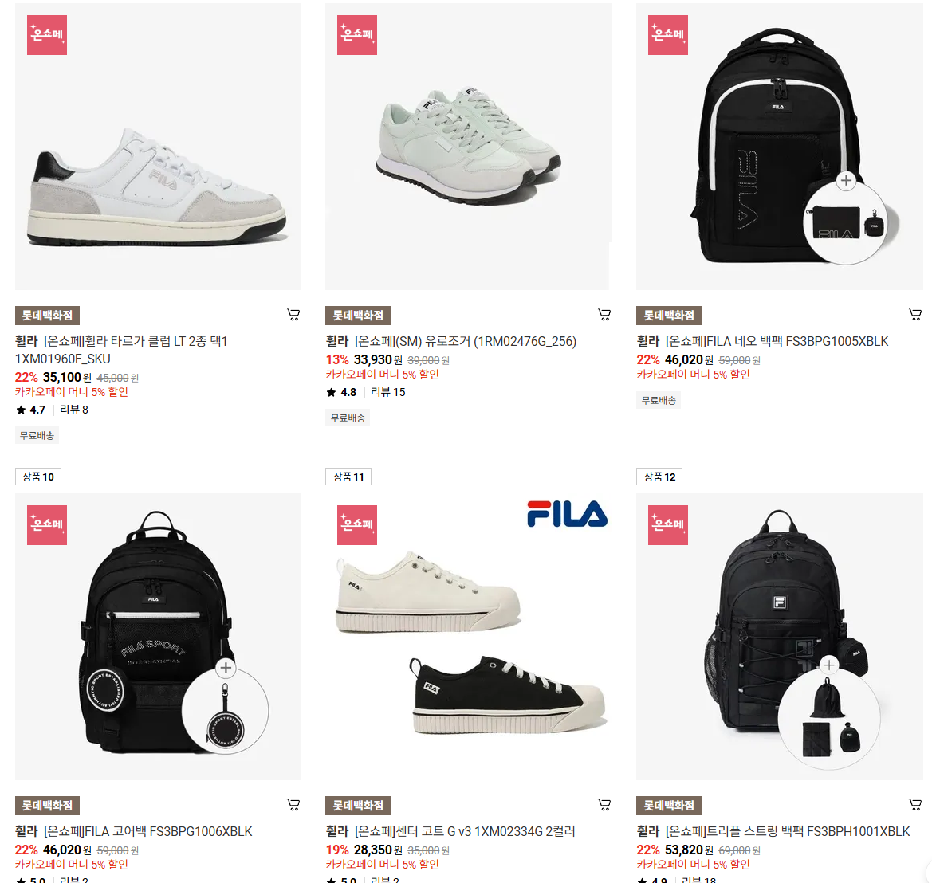This screenshot has height=883, width=932.
Task: Click cart icon for Euro Jogger sneakers
Action: coord(604,315)
